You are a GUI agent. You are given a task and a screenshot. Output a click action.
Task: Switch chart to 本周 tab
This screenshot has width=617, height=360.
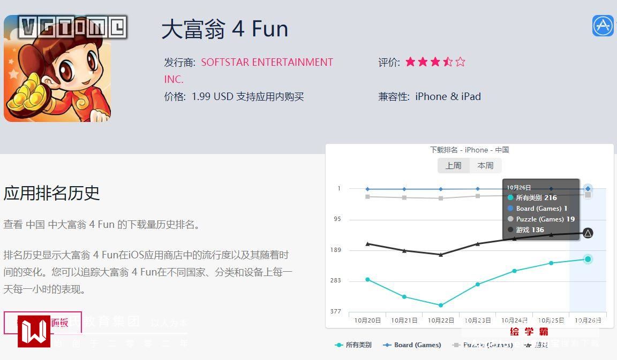pyautogui.click(x=486, y=166)
